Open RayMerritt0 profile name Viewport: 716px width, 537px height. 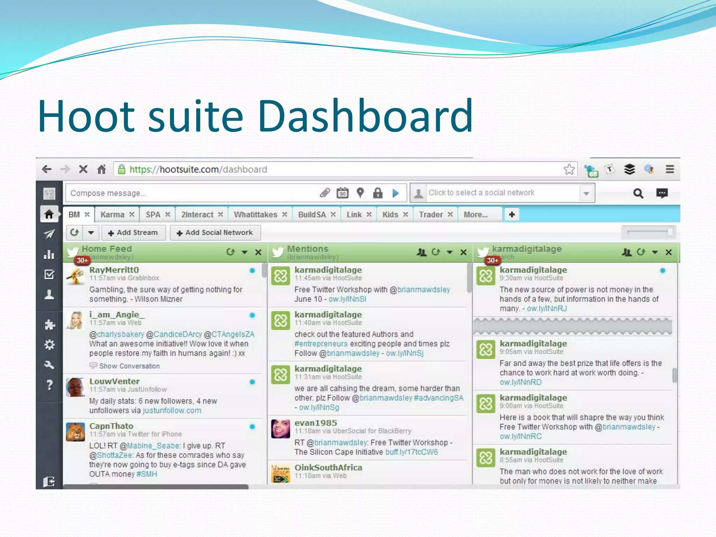[x=114, y=270]
